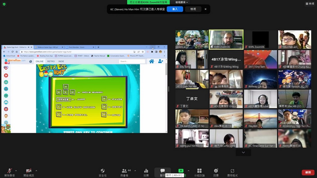
Task: Go to the browser home page icon
Action: click(17, 52)
